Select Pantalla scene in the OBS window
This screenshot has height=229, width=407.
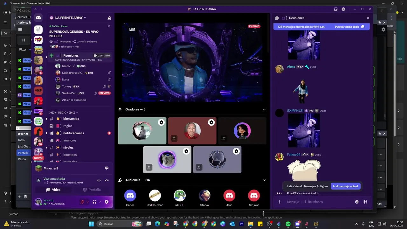coord(24,153)
